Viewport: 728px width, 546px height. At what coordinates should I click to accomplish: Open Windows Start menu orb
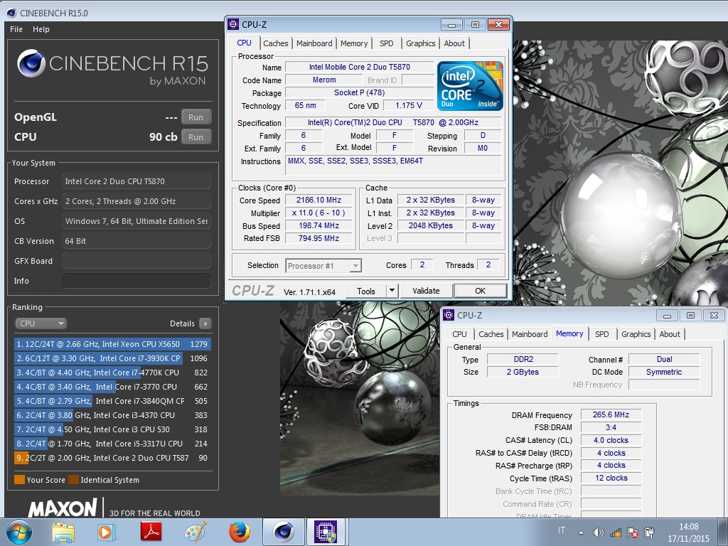point(19,532)
